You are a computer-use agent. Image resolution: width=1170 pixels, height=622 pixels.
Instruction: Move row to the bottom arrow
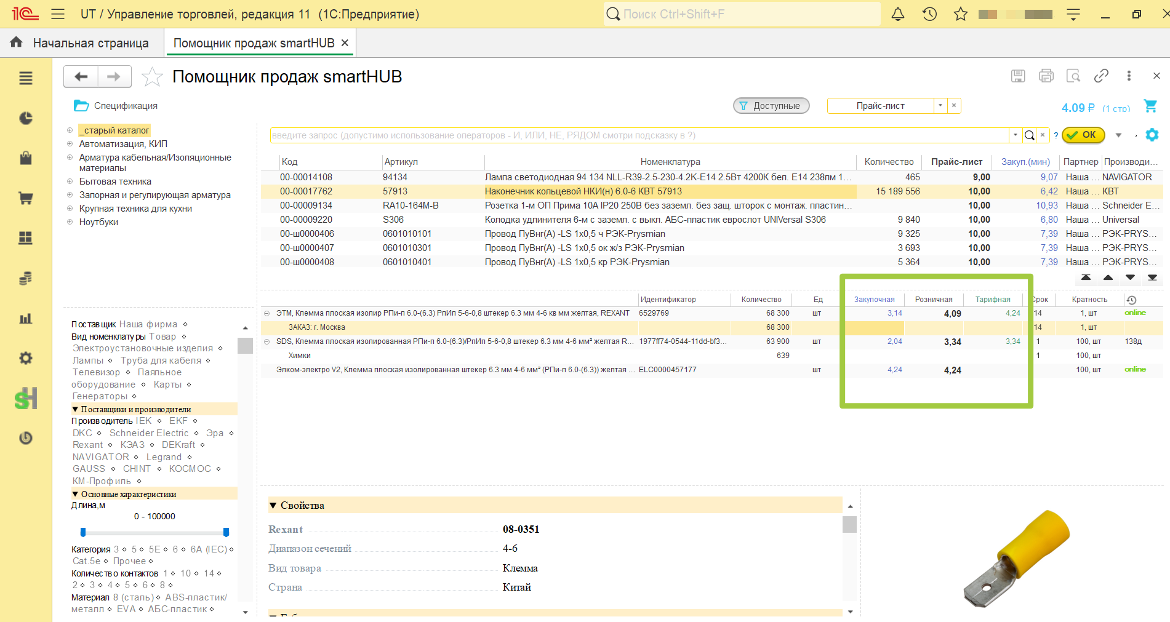(x=1152, y=277)
